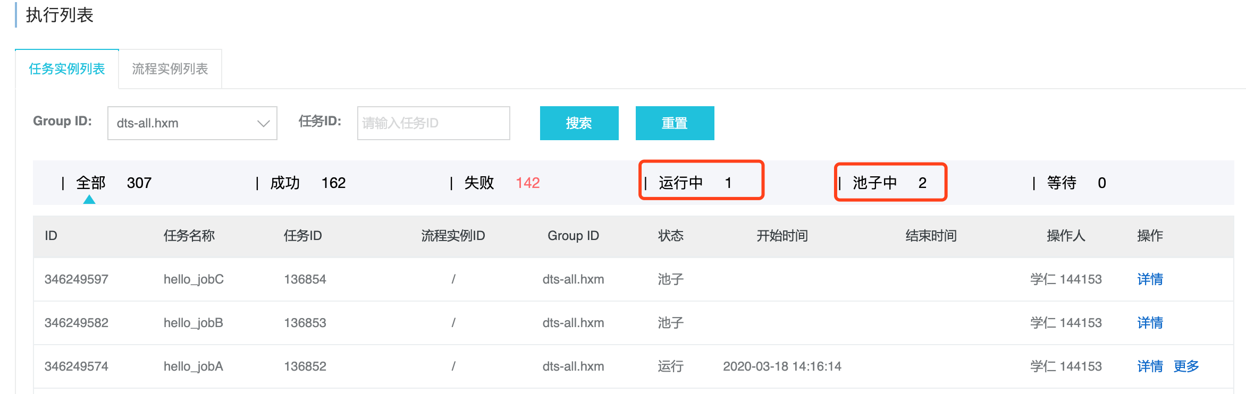Viewport: 1246px width, 394px height.
Task: Click the 任务ID input field
Action: pos(433,123)
